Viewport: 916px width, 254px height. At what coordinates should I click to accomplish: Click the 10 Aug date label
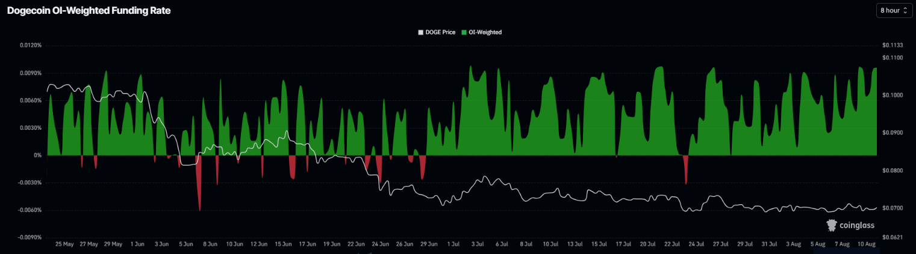(x=867, y=244)
